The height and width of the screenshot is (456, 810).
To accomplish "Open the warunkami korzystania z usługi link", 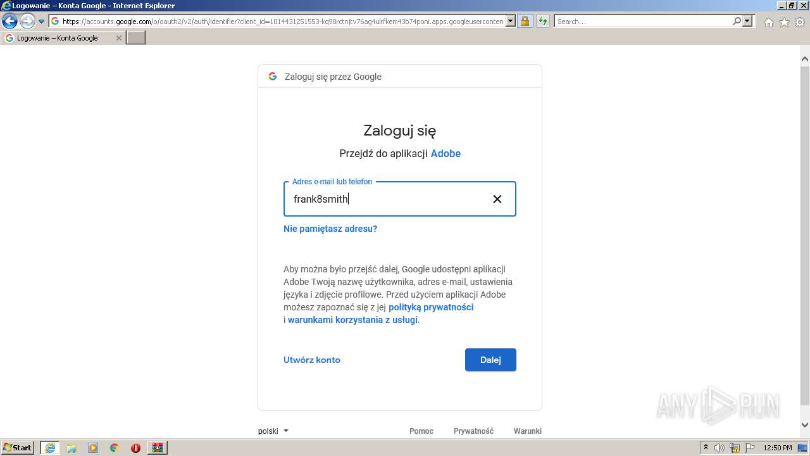I will 352,320.
